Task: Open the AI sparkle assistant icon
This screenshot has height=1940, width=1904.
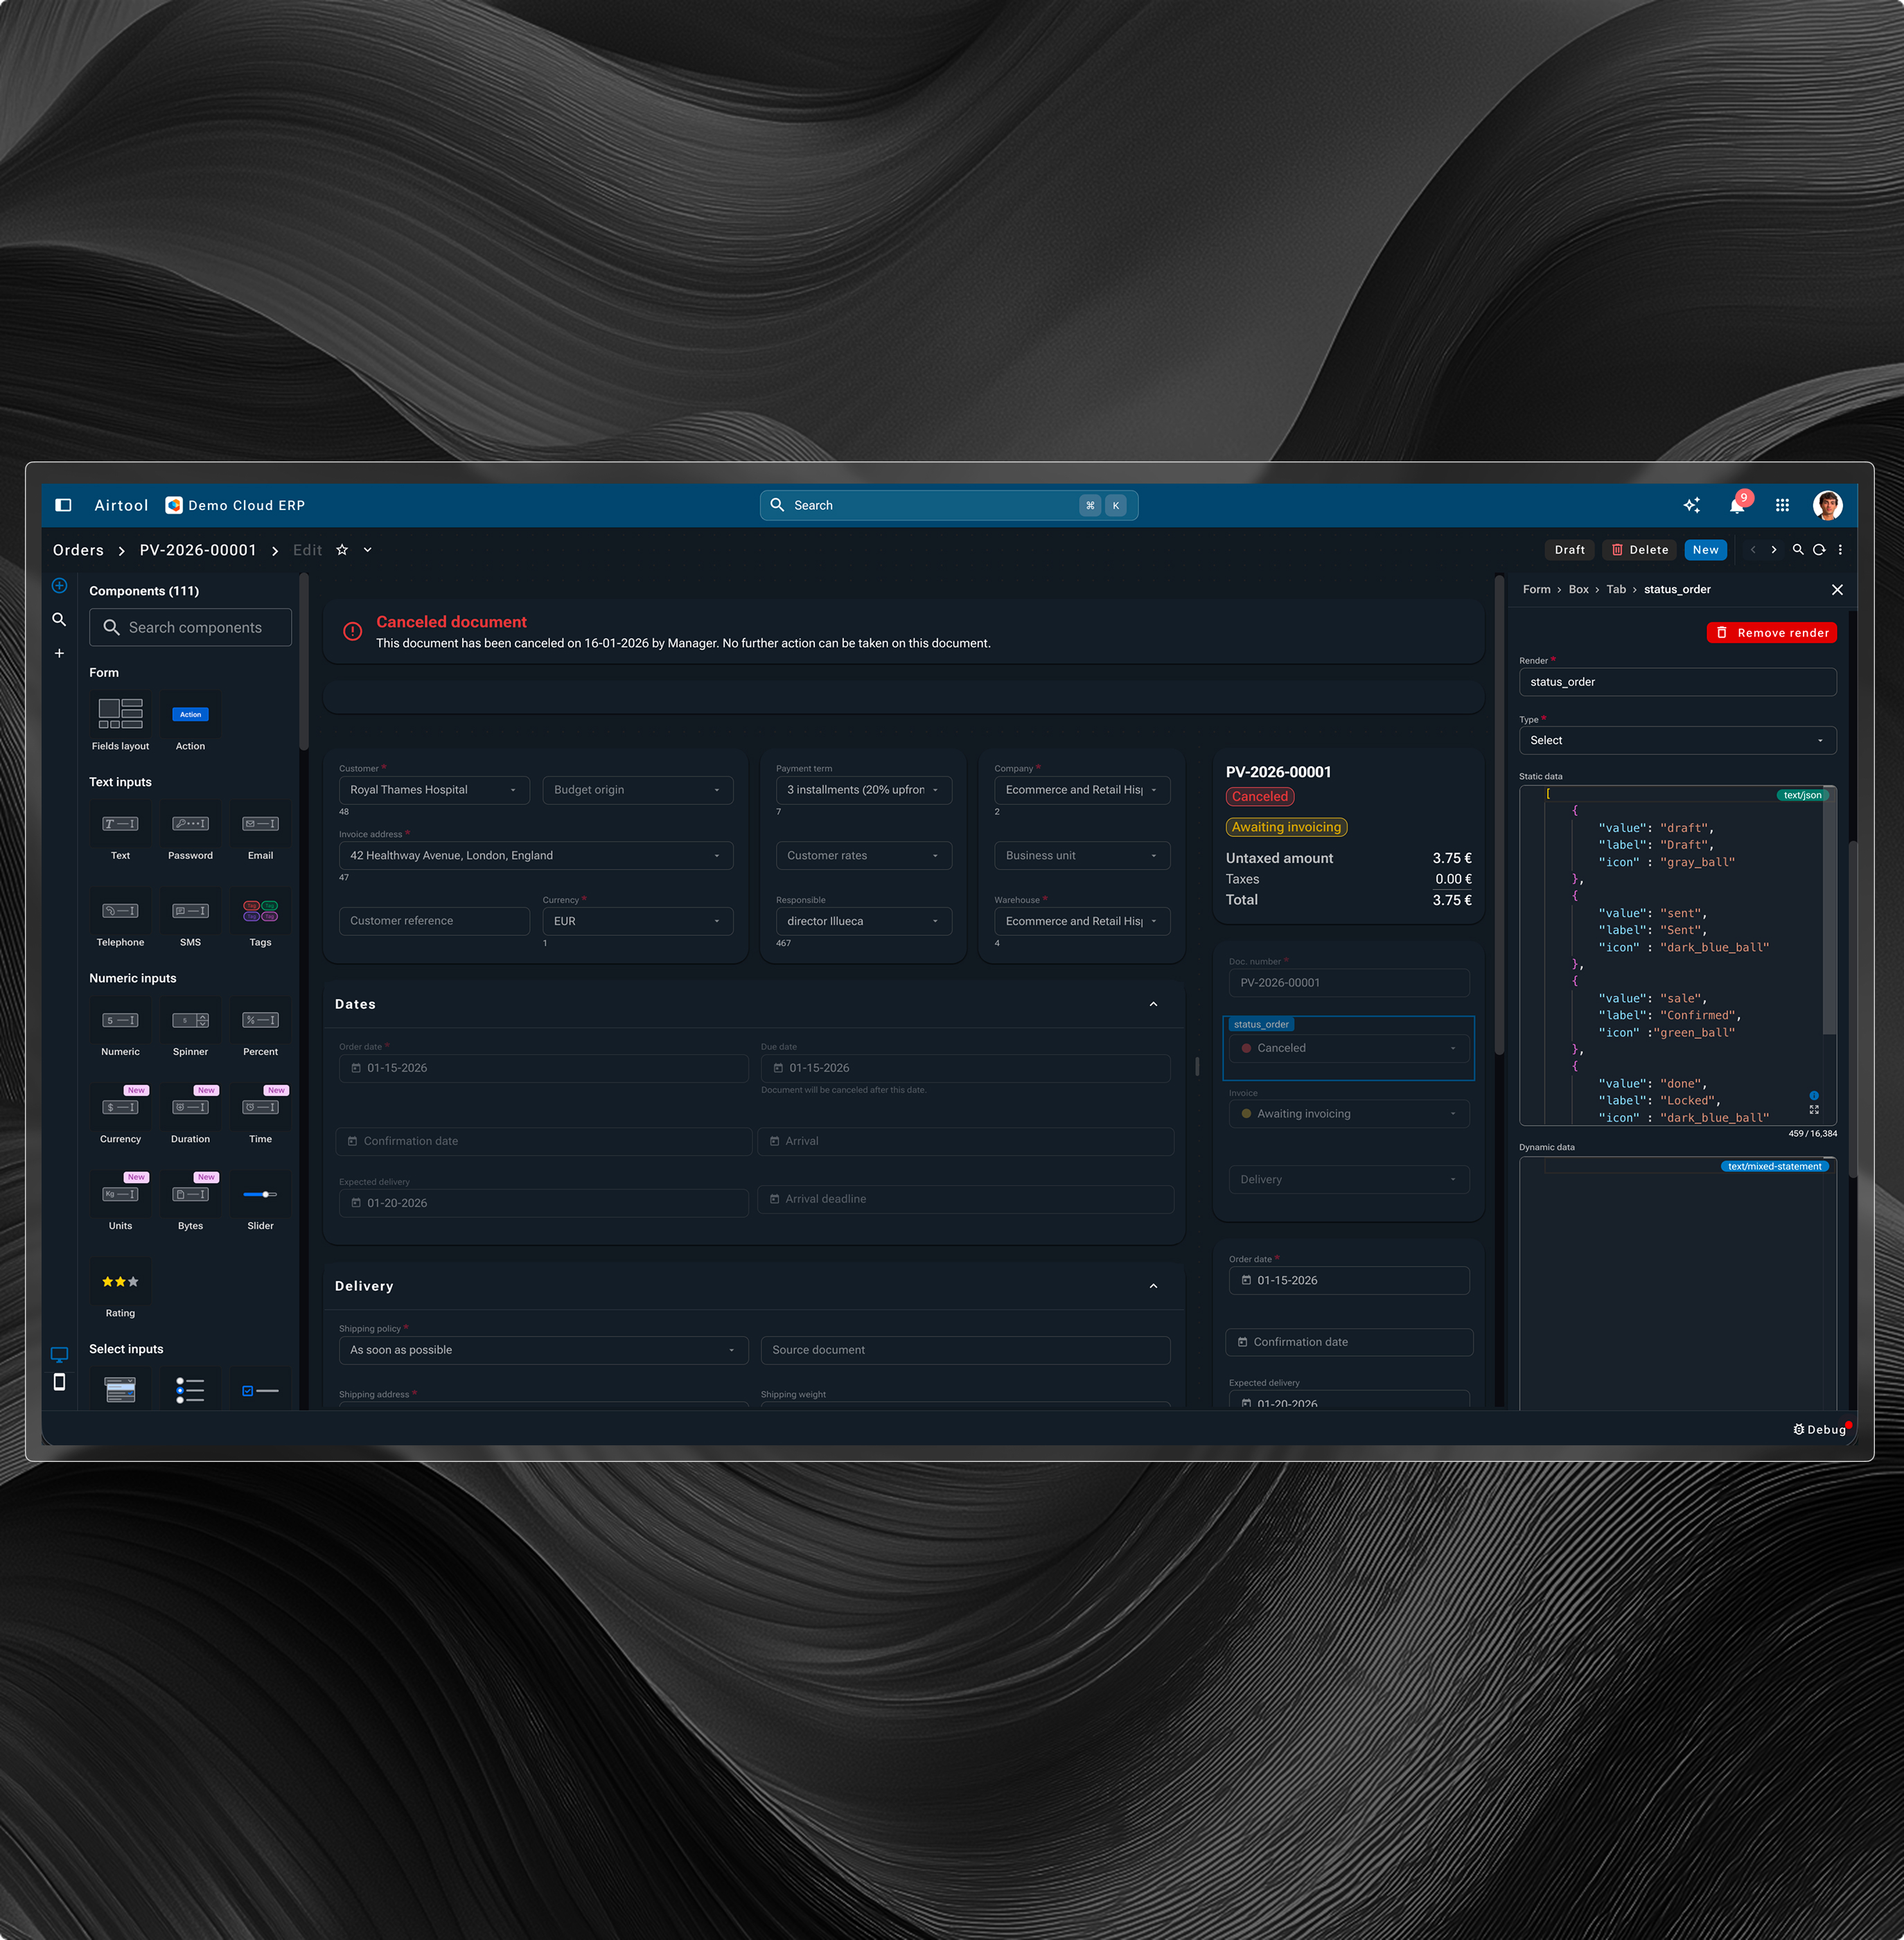Action: (x=1691, y=505)
